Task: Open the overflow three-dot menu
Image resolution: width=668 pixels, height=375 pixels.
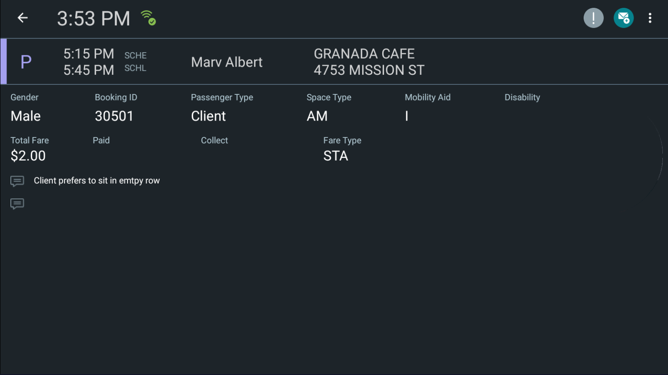Action: [x=650, y=18]
